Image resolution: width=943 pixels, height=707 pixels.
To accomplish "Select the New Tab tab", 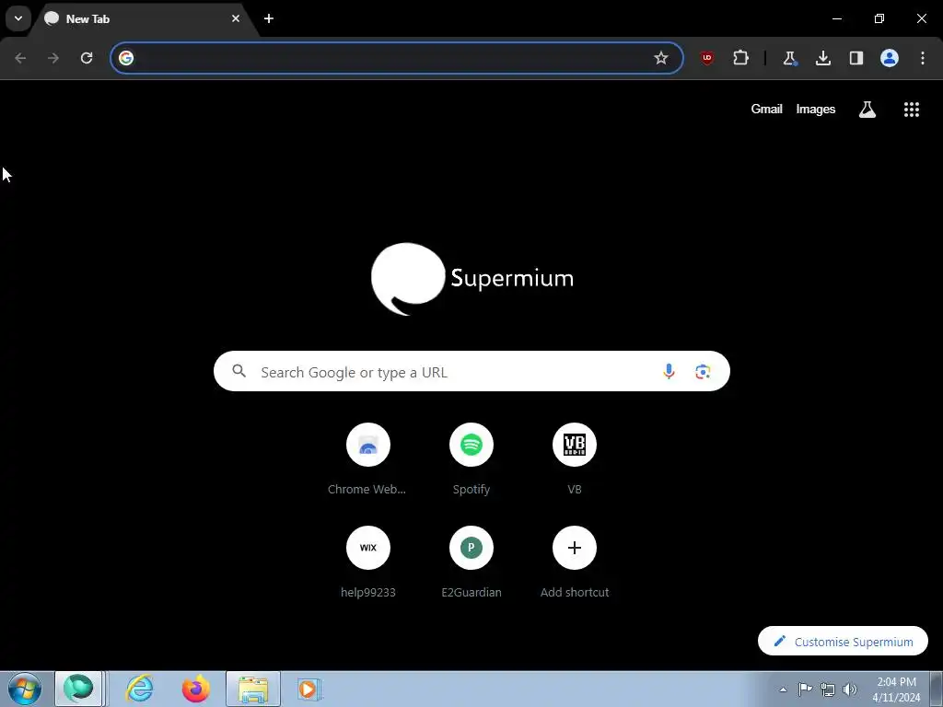I will (145, 18).
